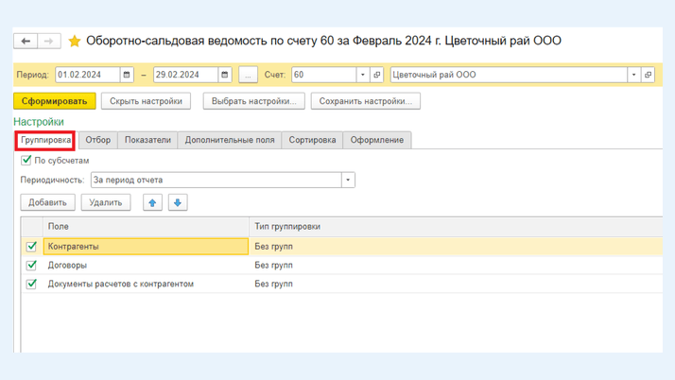Click the open icon next to account field

376,75
